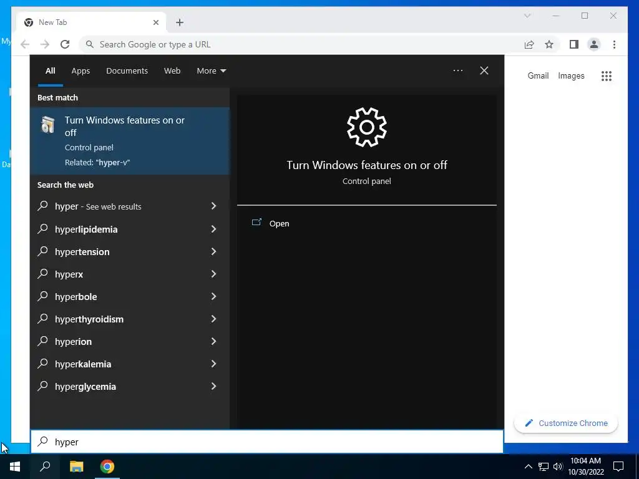The image size is (639, 479).
Task: Open the Images link
Action: coord(571,75)
